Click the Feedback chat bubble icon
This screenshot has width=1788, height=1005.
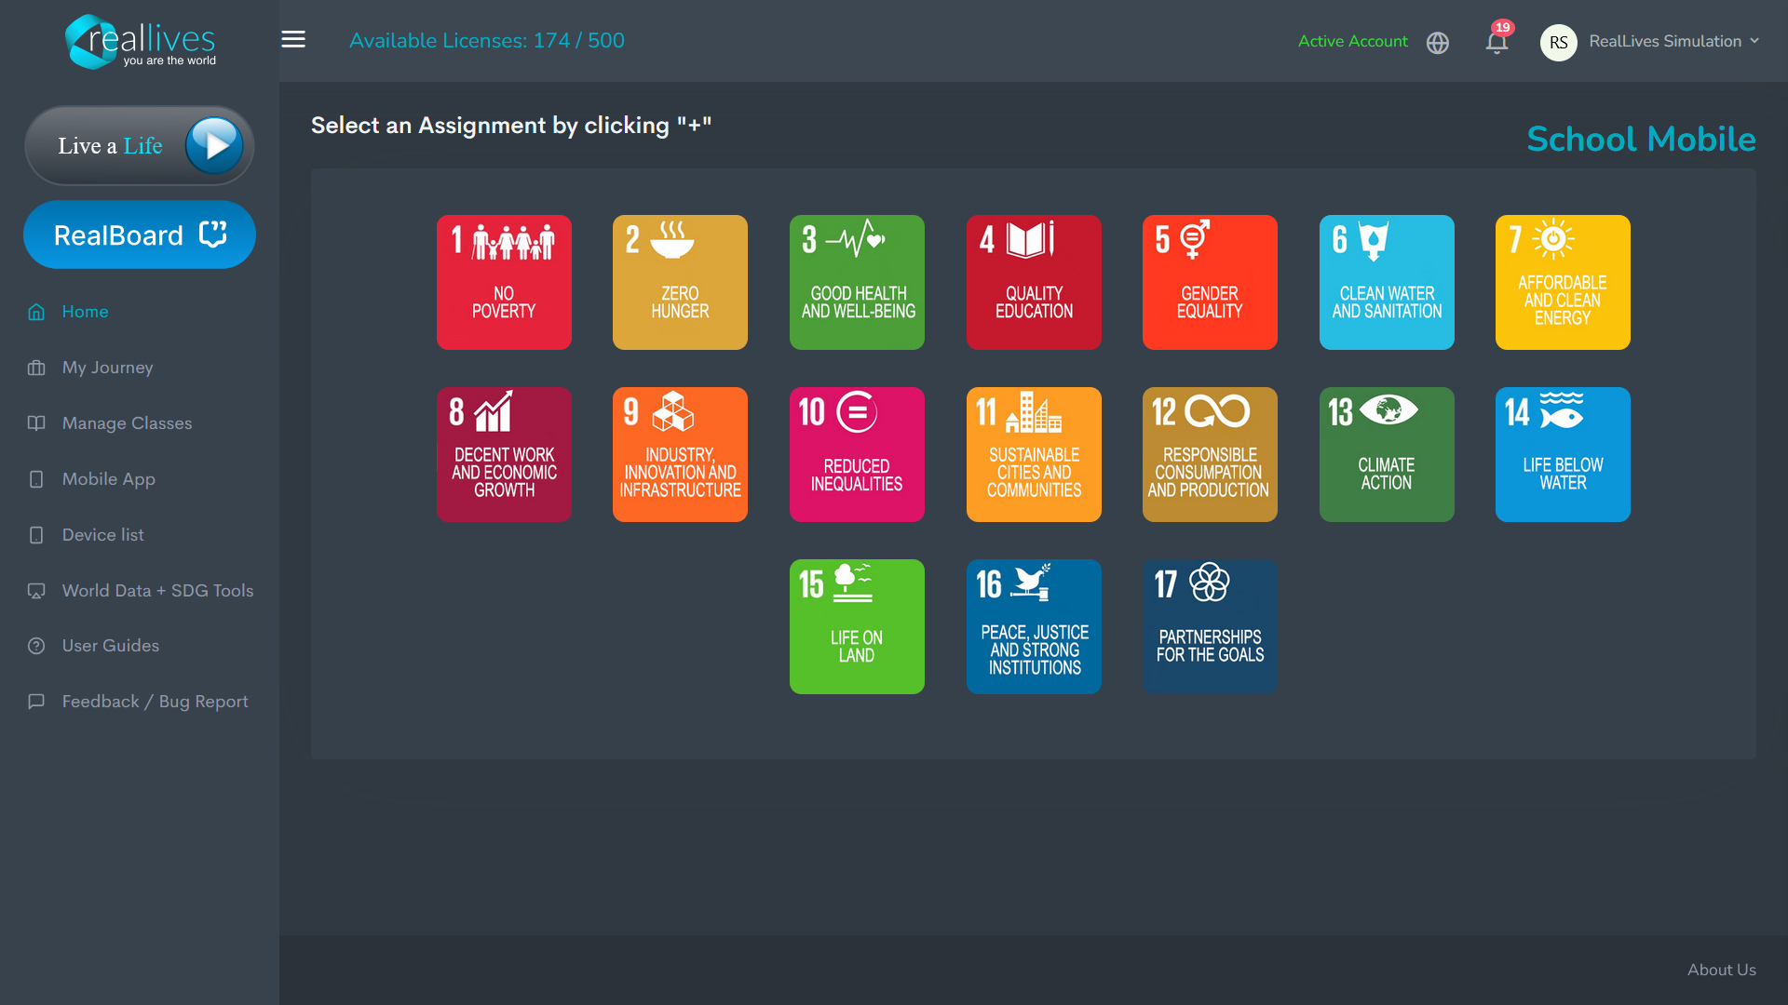[36, 702]
